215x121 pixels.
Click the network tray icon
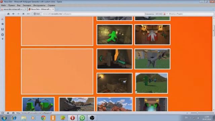pos(195,118)
